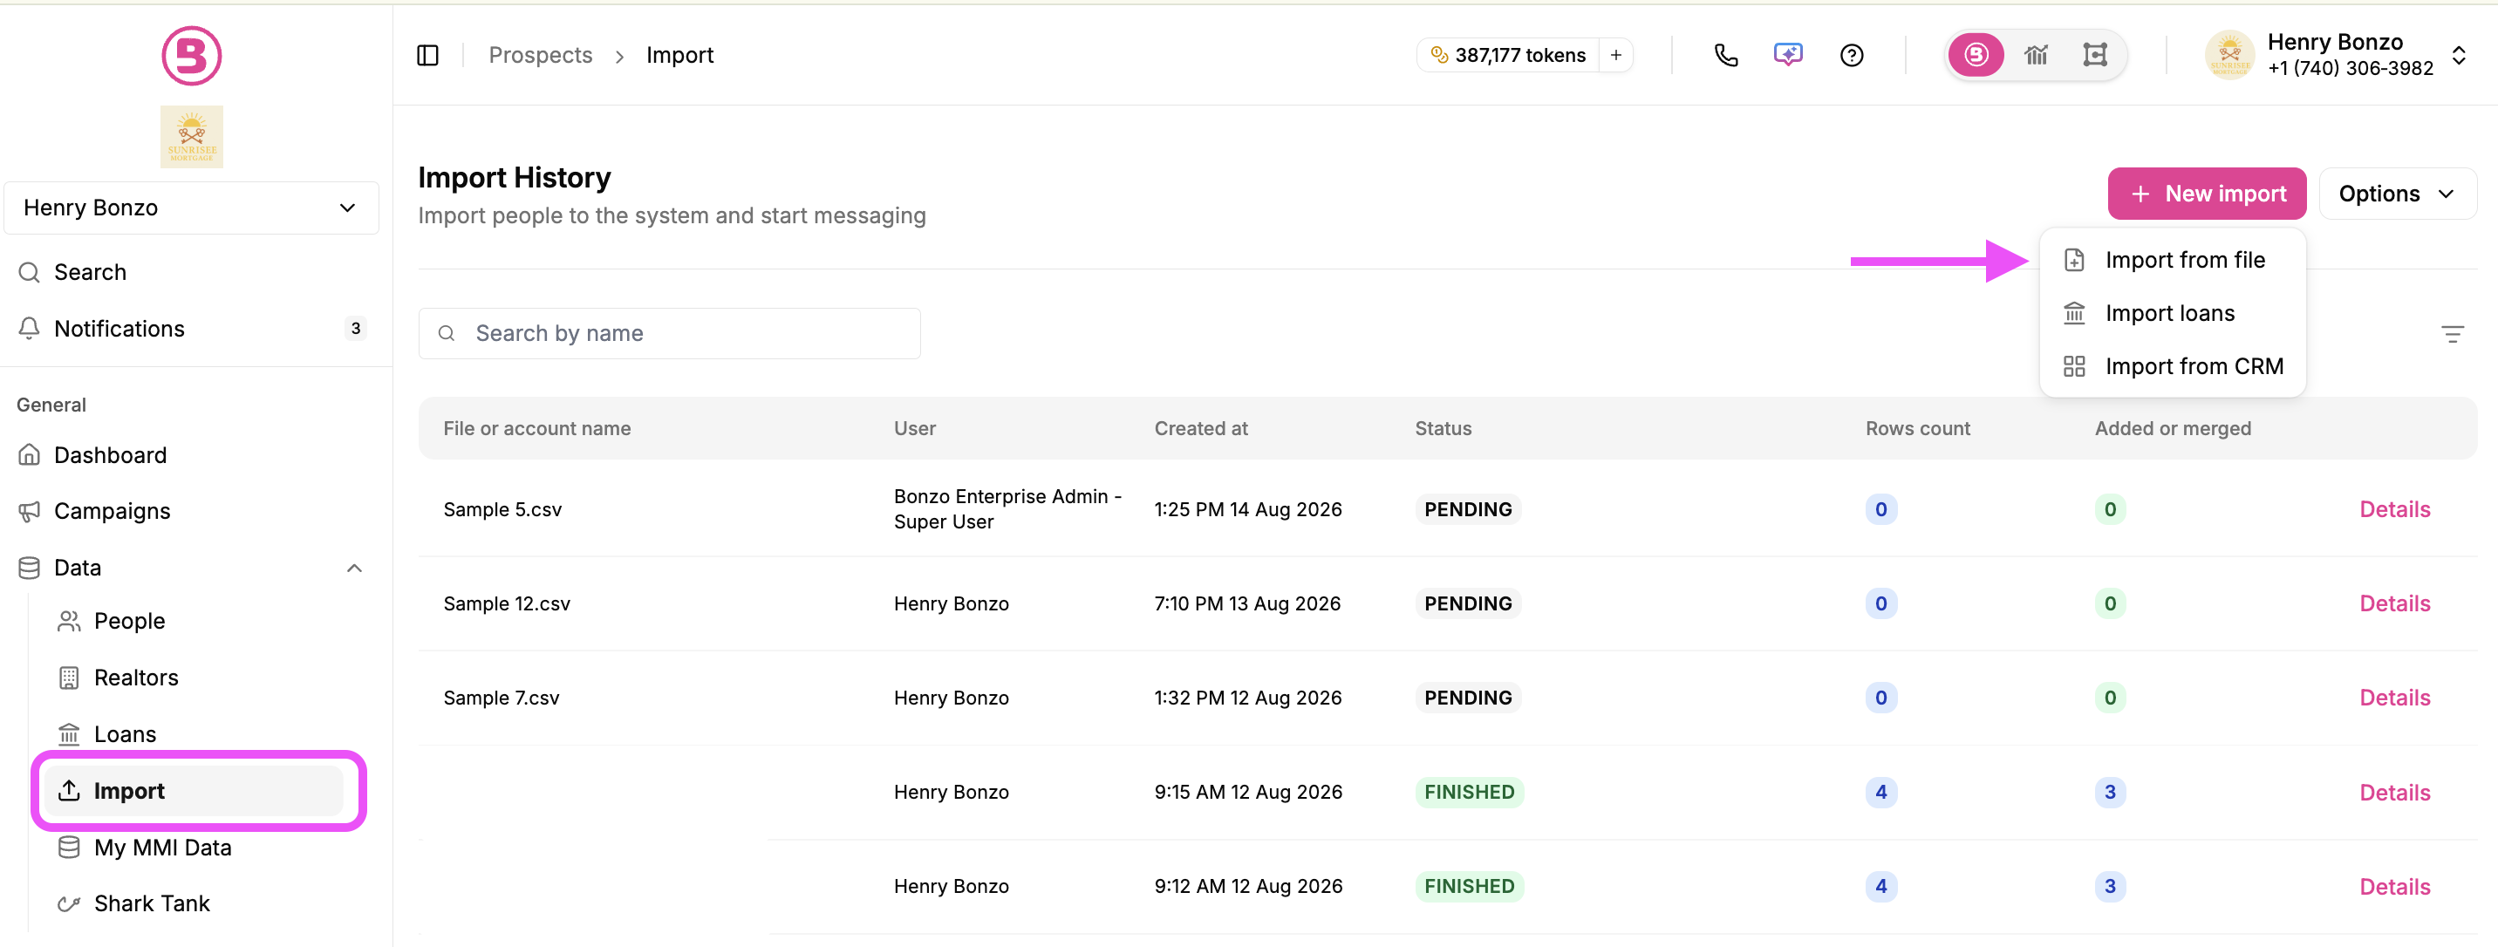The height and width of the screenshot is (947, 2498).
Task: Click the Bonzo logo at top of sidebar
Action: coord(191,55)
